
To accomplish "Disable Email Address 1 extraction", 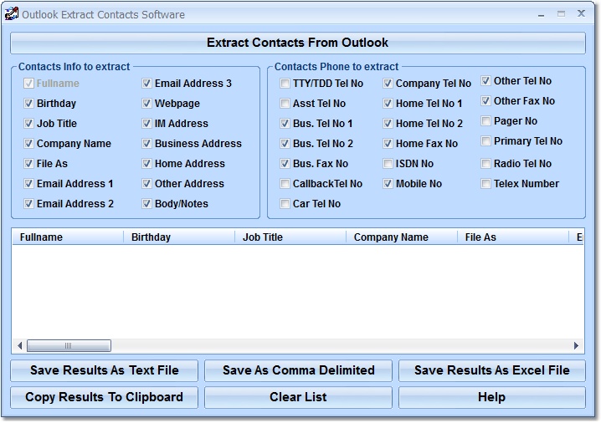I will (x=28, y=184).
